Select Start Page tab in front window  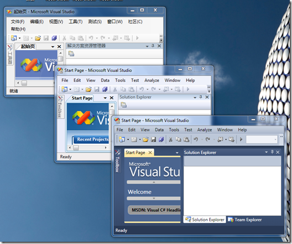pos(135,153)
